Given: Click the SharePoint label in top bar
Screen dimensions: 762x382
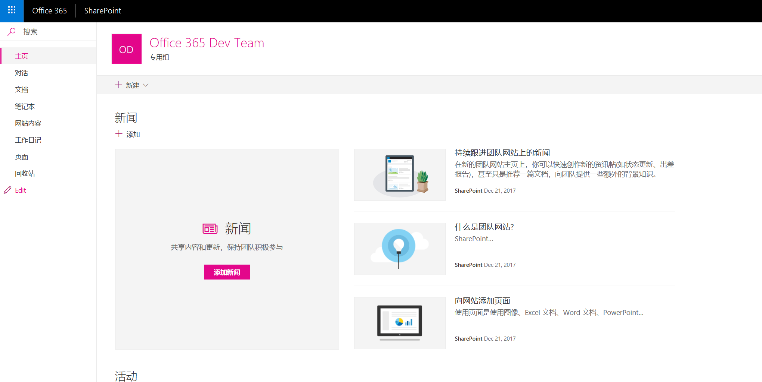Looking at the screenshot, I should (102, 10).
